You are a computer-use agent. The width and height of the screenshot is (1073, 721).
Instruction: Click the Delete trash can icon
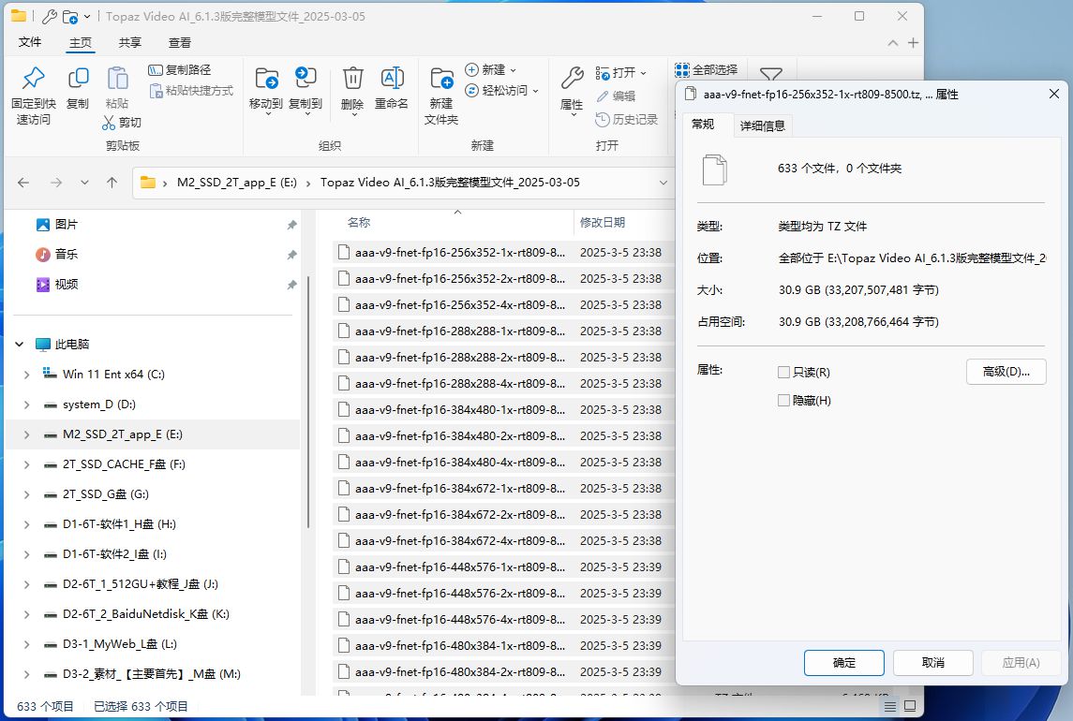point(352,78)
